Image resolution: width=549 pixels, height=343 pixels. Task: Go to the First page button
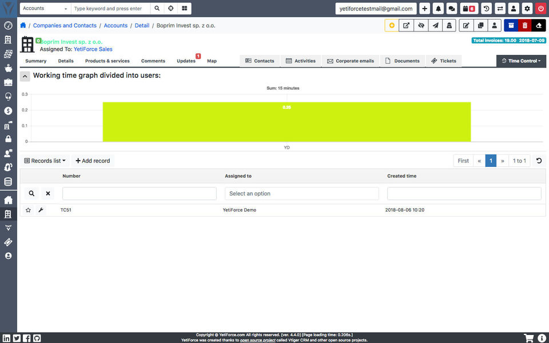pyautogui.click(x=463, y=161)
